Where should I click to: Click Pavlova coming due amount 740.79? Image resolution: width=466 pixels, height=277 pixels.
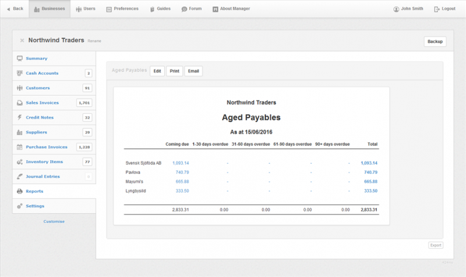pyautogui.click(x=182, y=172)
